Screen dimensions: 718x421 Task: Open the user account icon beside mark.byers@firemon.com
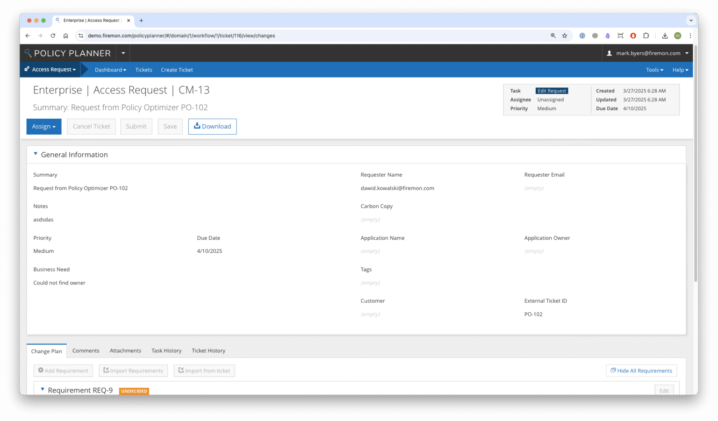point(609,53)
